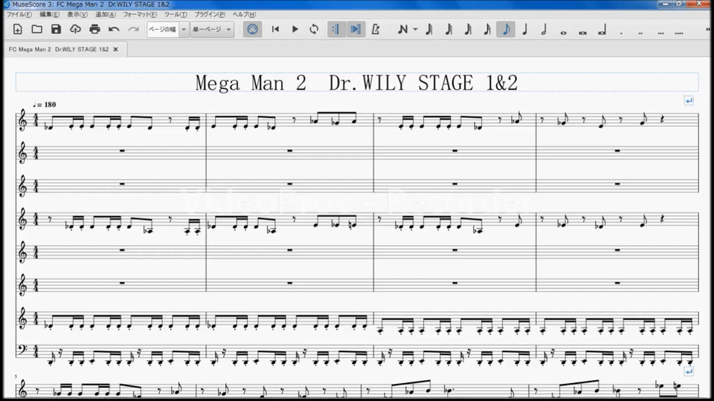
Task: Select the treble clef of the top staff
Action: click(x=22, y=122)
